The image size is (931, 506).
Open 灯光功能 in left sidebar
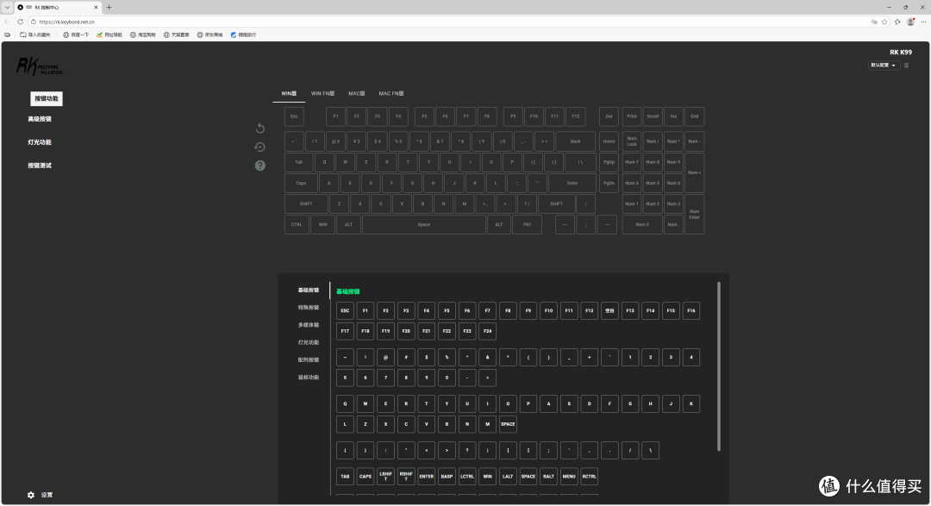coord(39,142)
